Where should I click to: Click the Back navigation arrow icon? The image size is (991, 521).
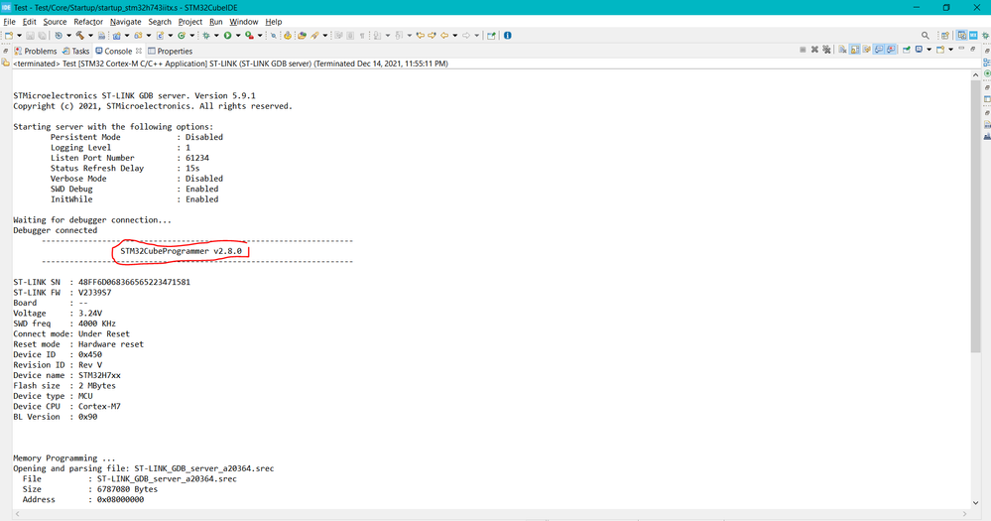[x=445, y=36]
